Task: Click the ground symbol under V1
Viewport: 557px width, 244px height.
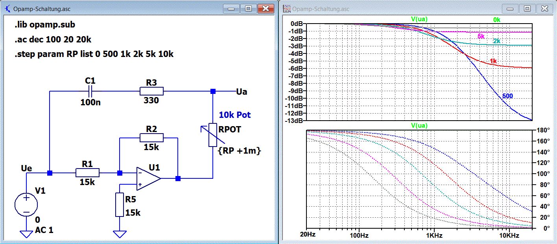Action: pyautogui.click(x=26, y=234)
